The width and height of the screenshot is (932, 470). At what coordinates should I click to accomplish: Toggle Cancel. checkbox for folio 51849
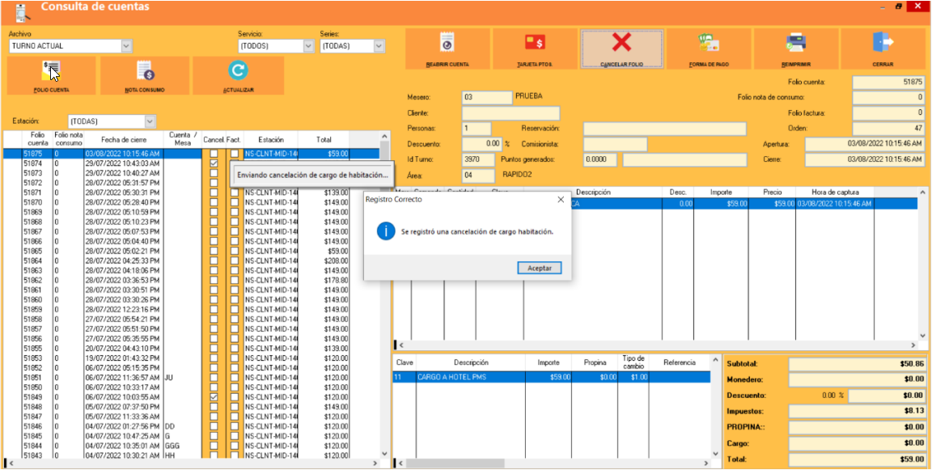(214, 397)
